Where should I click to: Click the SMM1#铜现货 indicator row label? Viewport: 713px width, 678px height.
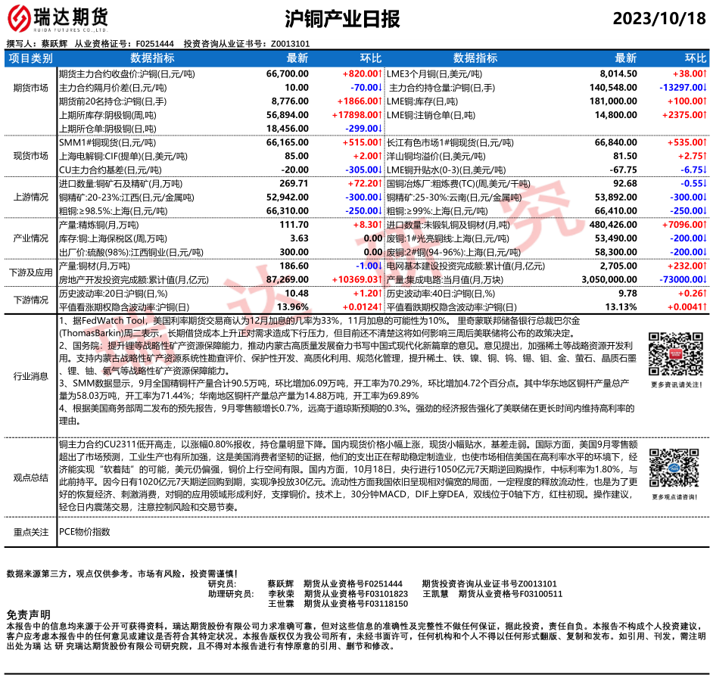click(x=107, y=142)
